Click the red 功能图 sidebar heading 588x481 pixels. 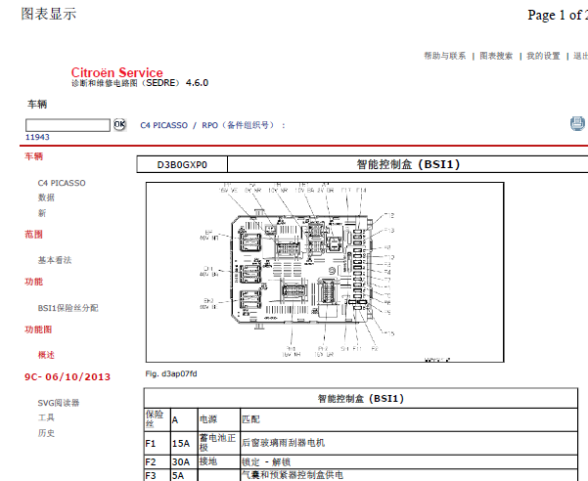tap(38, 329)
